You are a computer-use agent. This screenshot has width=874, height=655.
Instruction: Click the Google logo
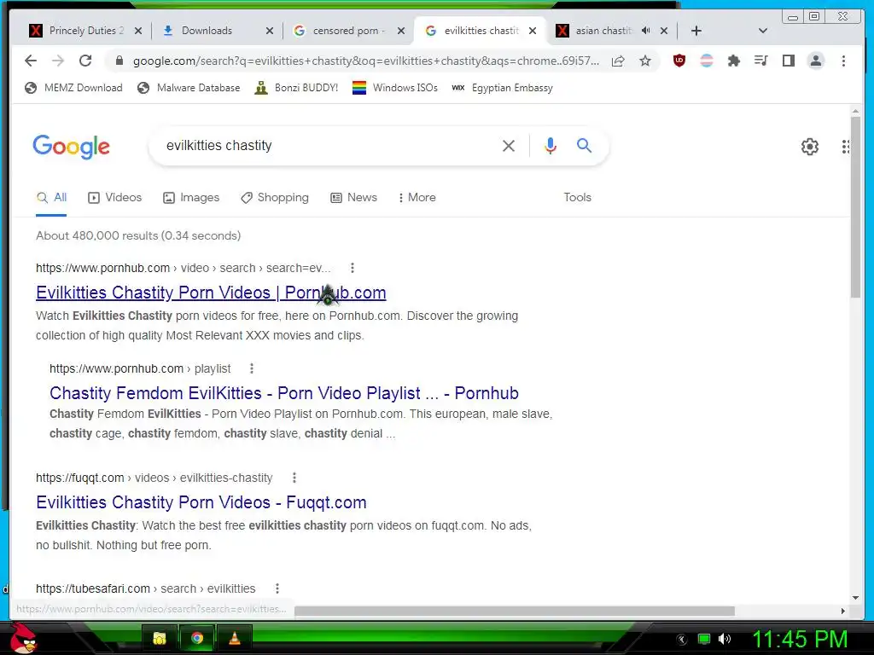coord(72,147)
